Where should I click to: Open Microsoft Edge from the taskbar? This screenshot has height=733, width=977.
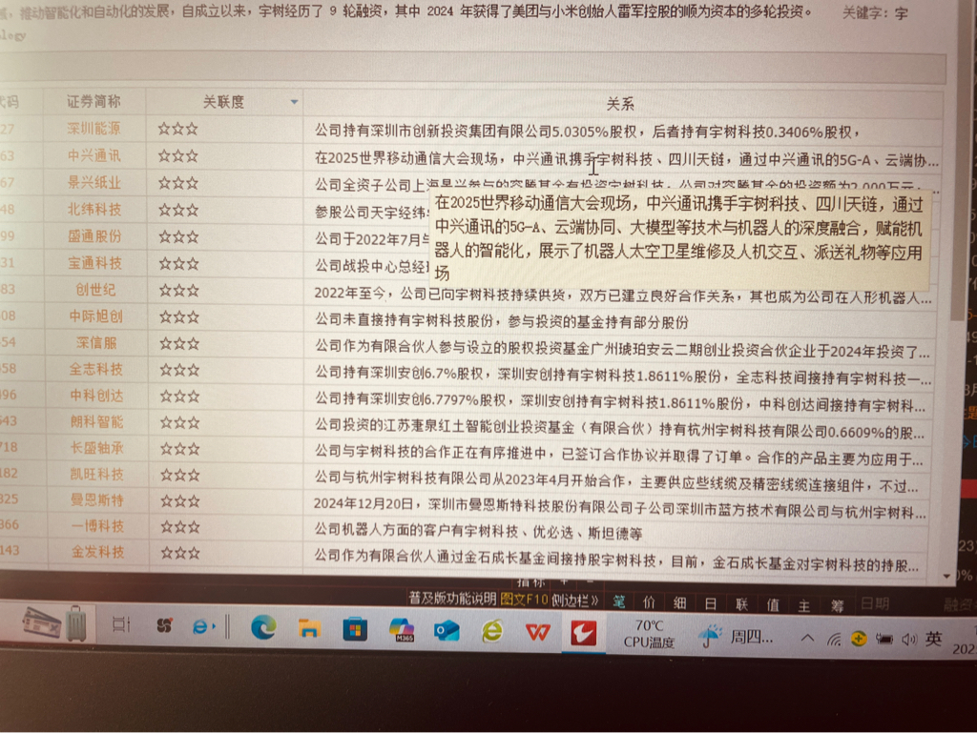pyautogui.click(x=263, y=628)
